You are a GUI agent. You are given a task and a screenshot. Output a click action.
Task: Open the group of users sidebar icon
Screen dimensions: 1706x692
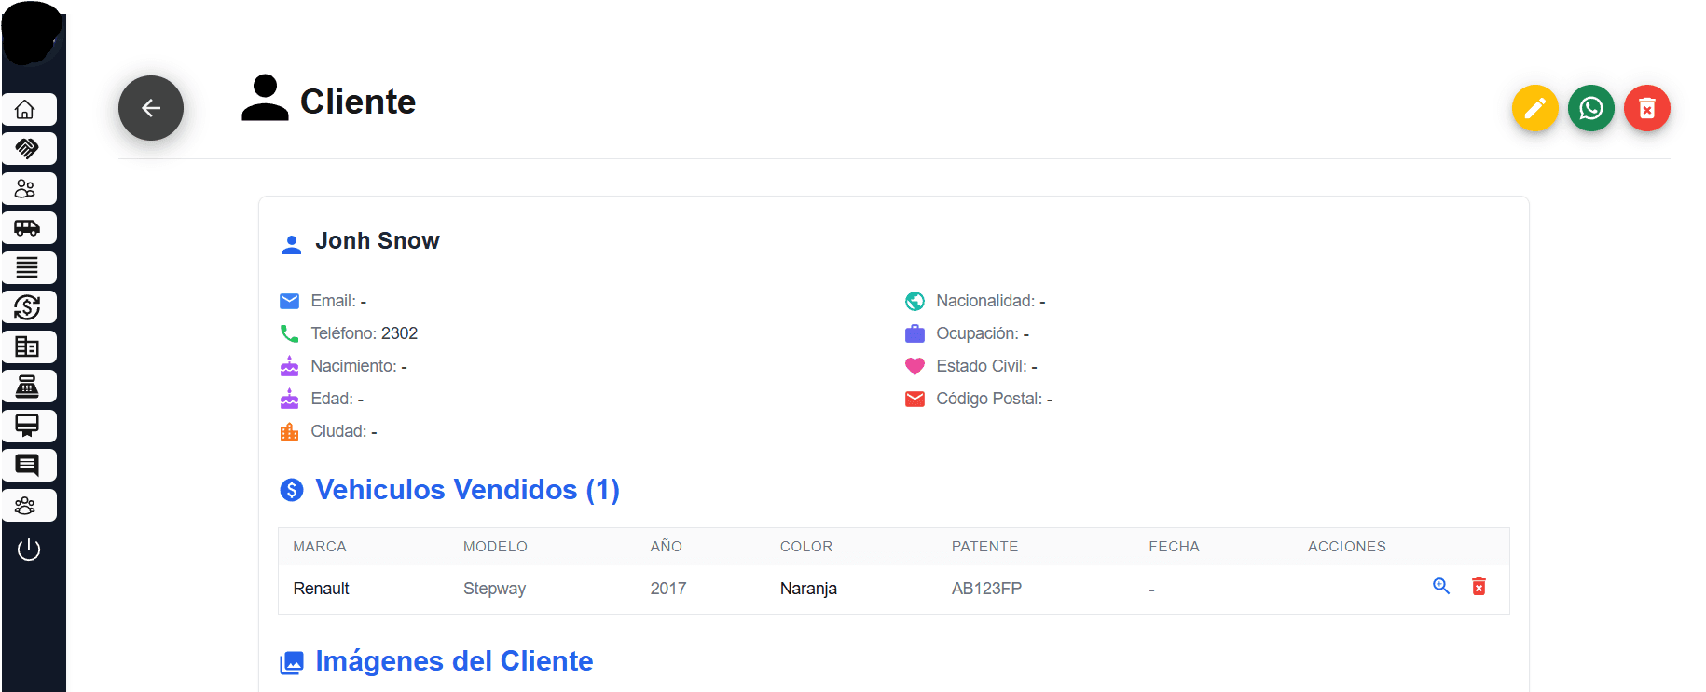click(x=29, y=506)
